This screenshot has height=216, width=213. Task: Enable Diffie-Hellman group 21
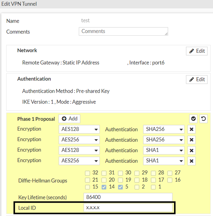[87, 180]
